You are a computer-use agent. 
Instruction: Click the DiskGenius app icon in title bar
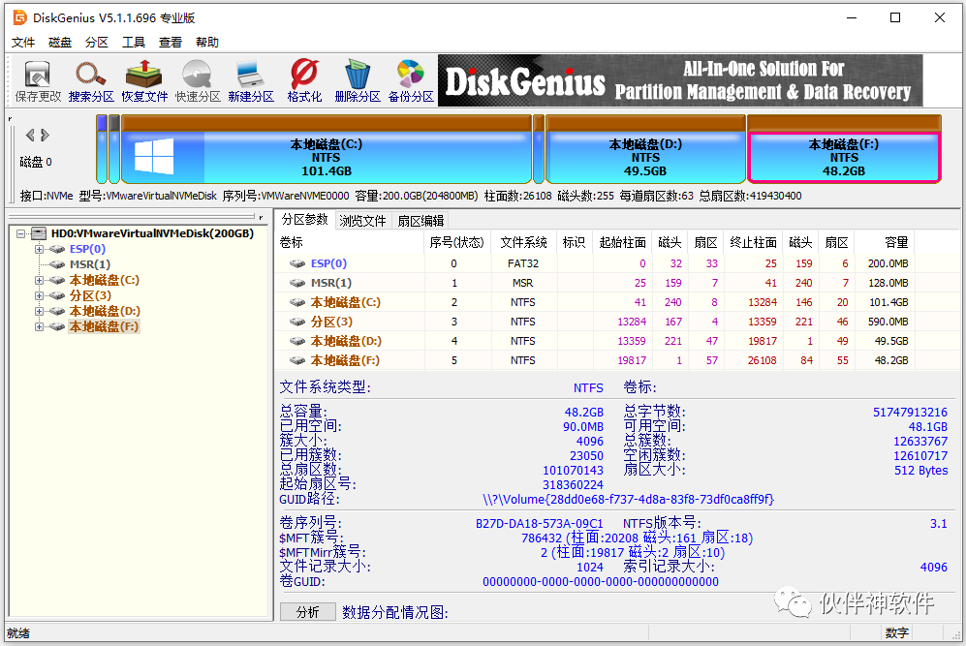coord(20,17)
